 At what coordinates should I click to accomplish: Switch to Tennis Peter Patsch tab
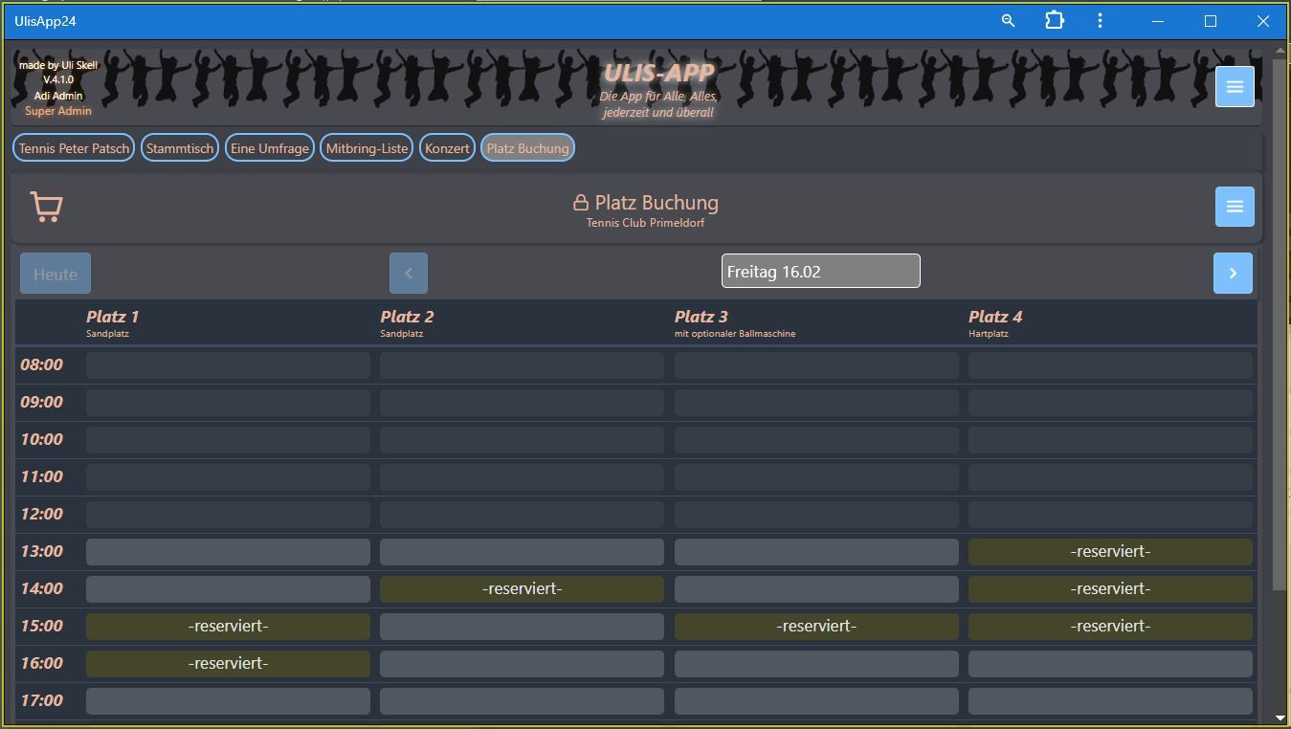74,148
